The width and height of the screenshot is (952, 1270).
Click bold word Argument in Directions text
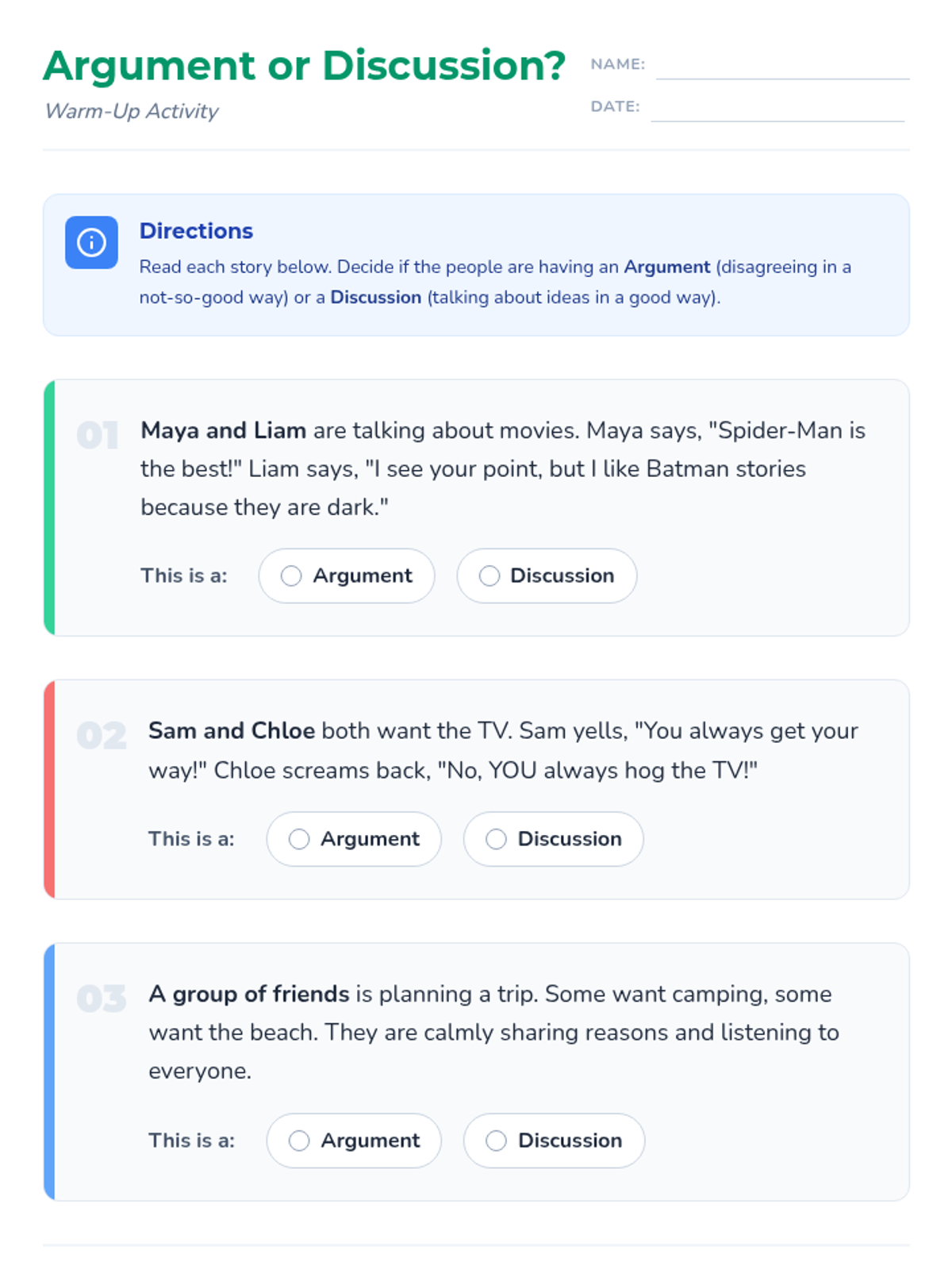pyautogui.click(x=667, y=267)
